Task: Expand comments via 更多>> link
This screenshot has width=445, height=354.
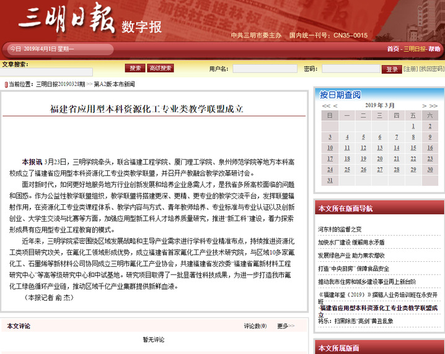Action: click(283, 326)
